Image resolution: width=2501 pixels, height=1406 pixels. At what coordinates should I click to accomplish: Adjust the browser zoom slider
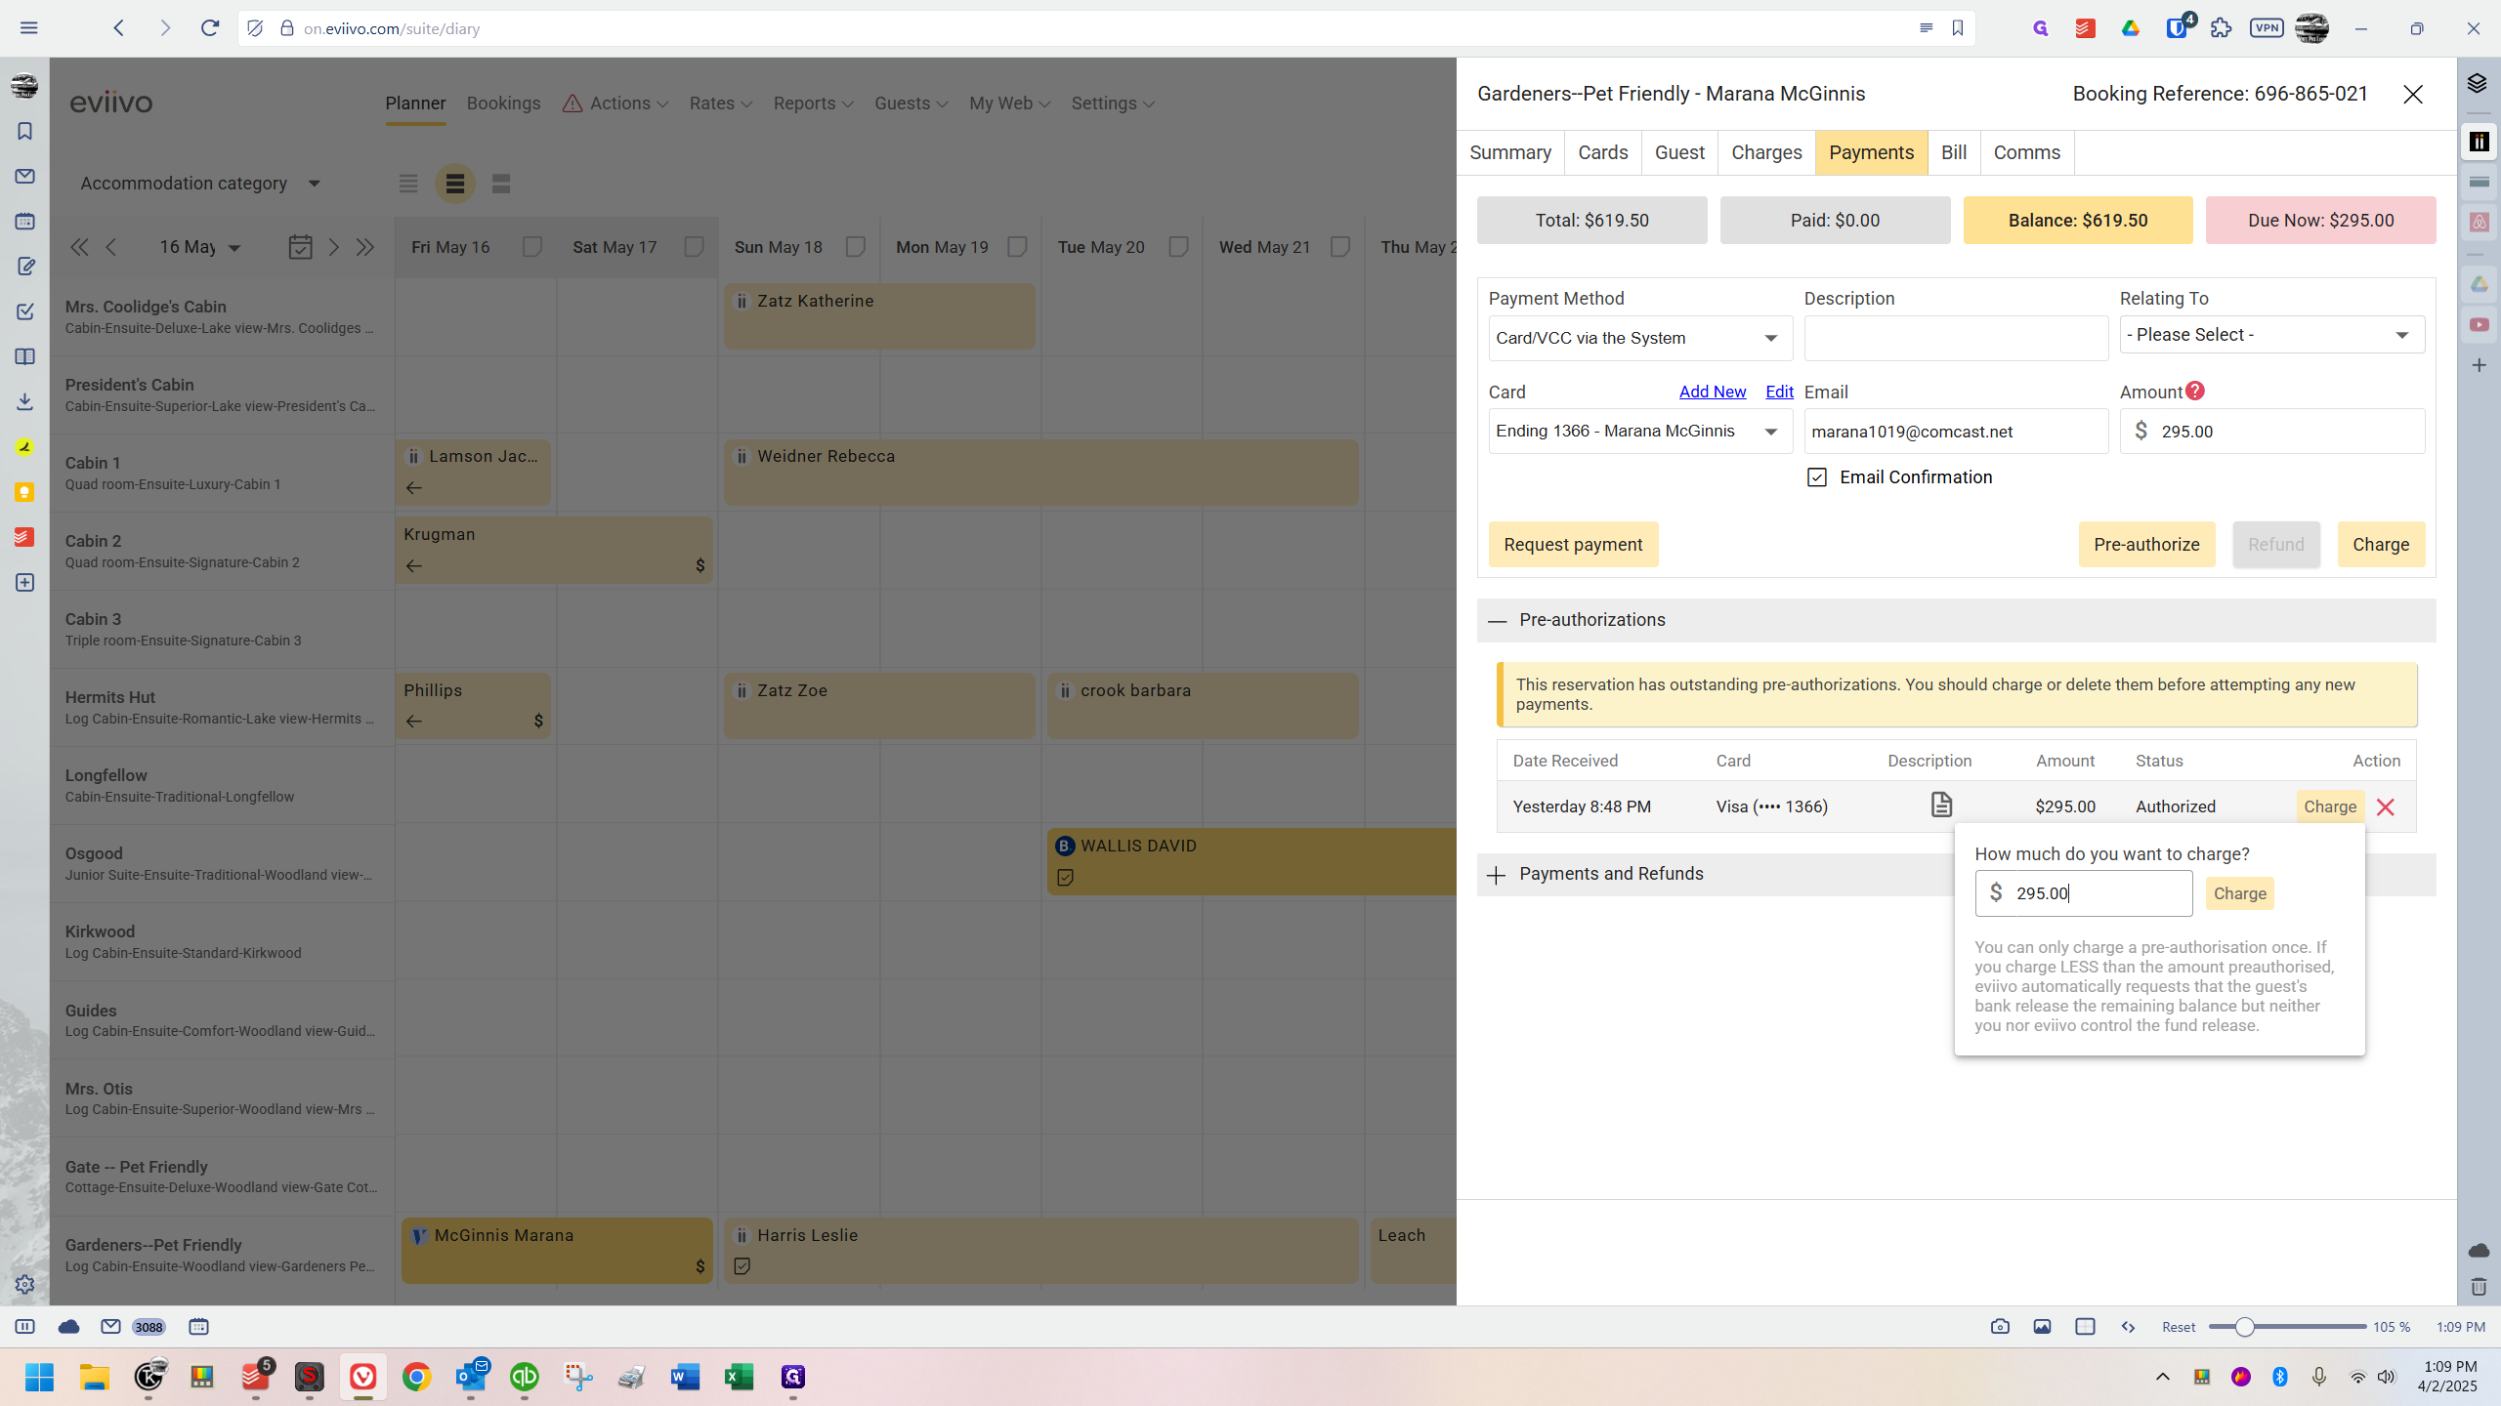[x=2245, y=1327]
